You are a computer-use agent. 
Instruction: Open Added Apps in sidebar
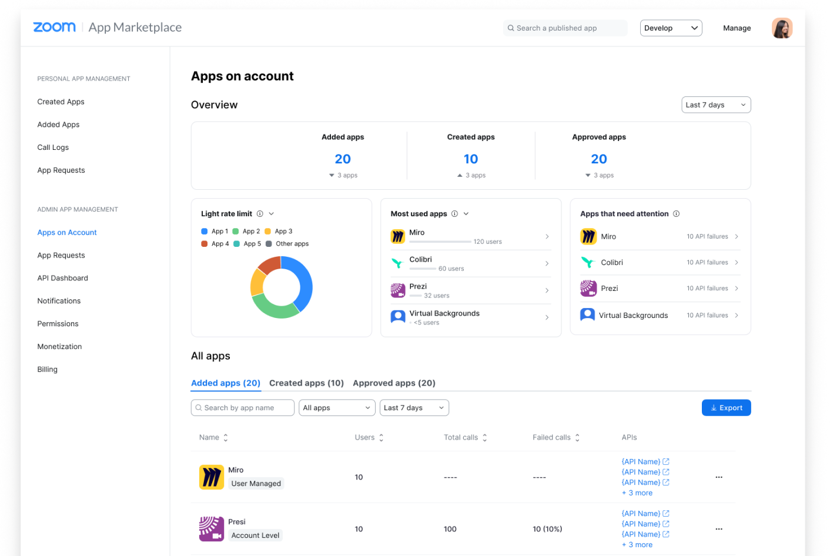tap(58, 125)
